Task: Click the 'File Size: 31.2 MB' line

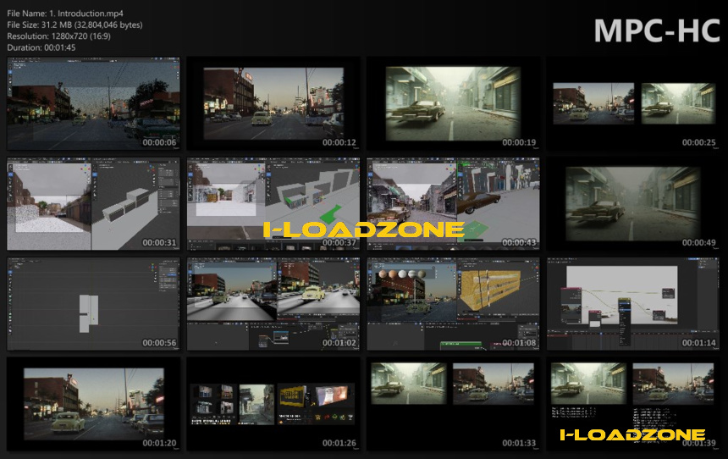Action: [74, 25]
